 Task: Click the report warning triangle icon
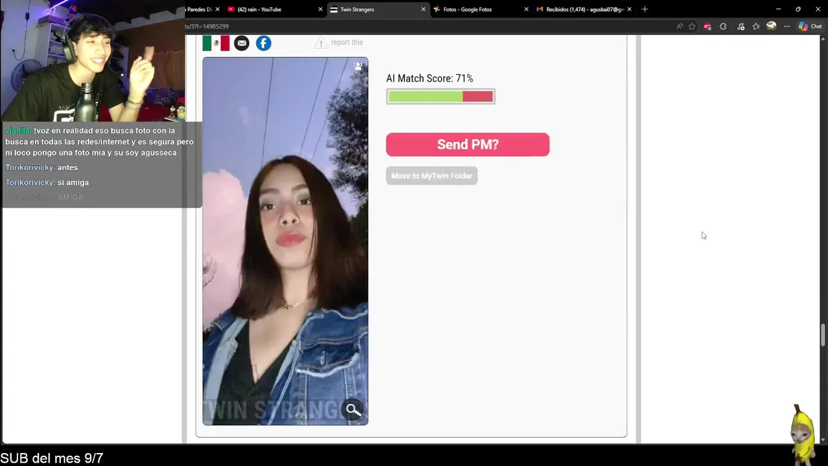pos(321,43)
